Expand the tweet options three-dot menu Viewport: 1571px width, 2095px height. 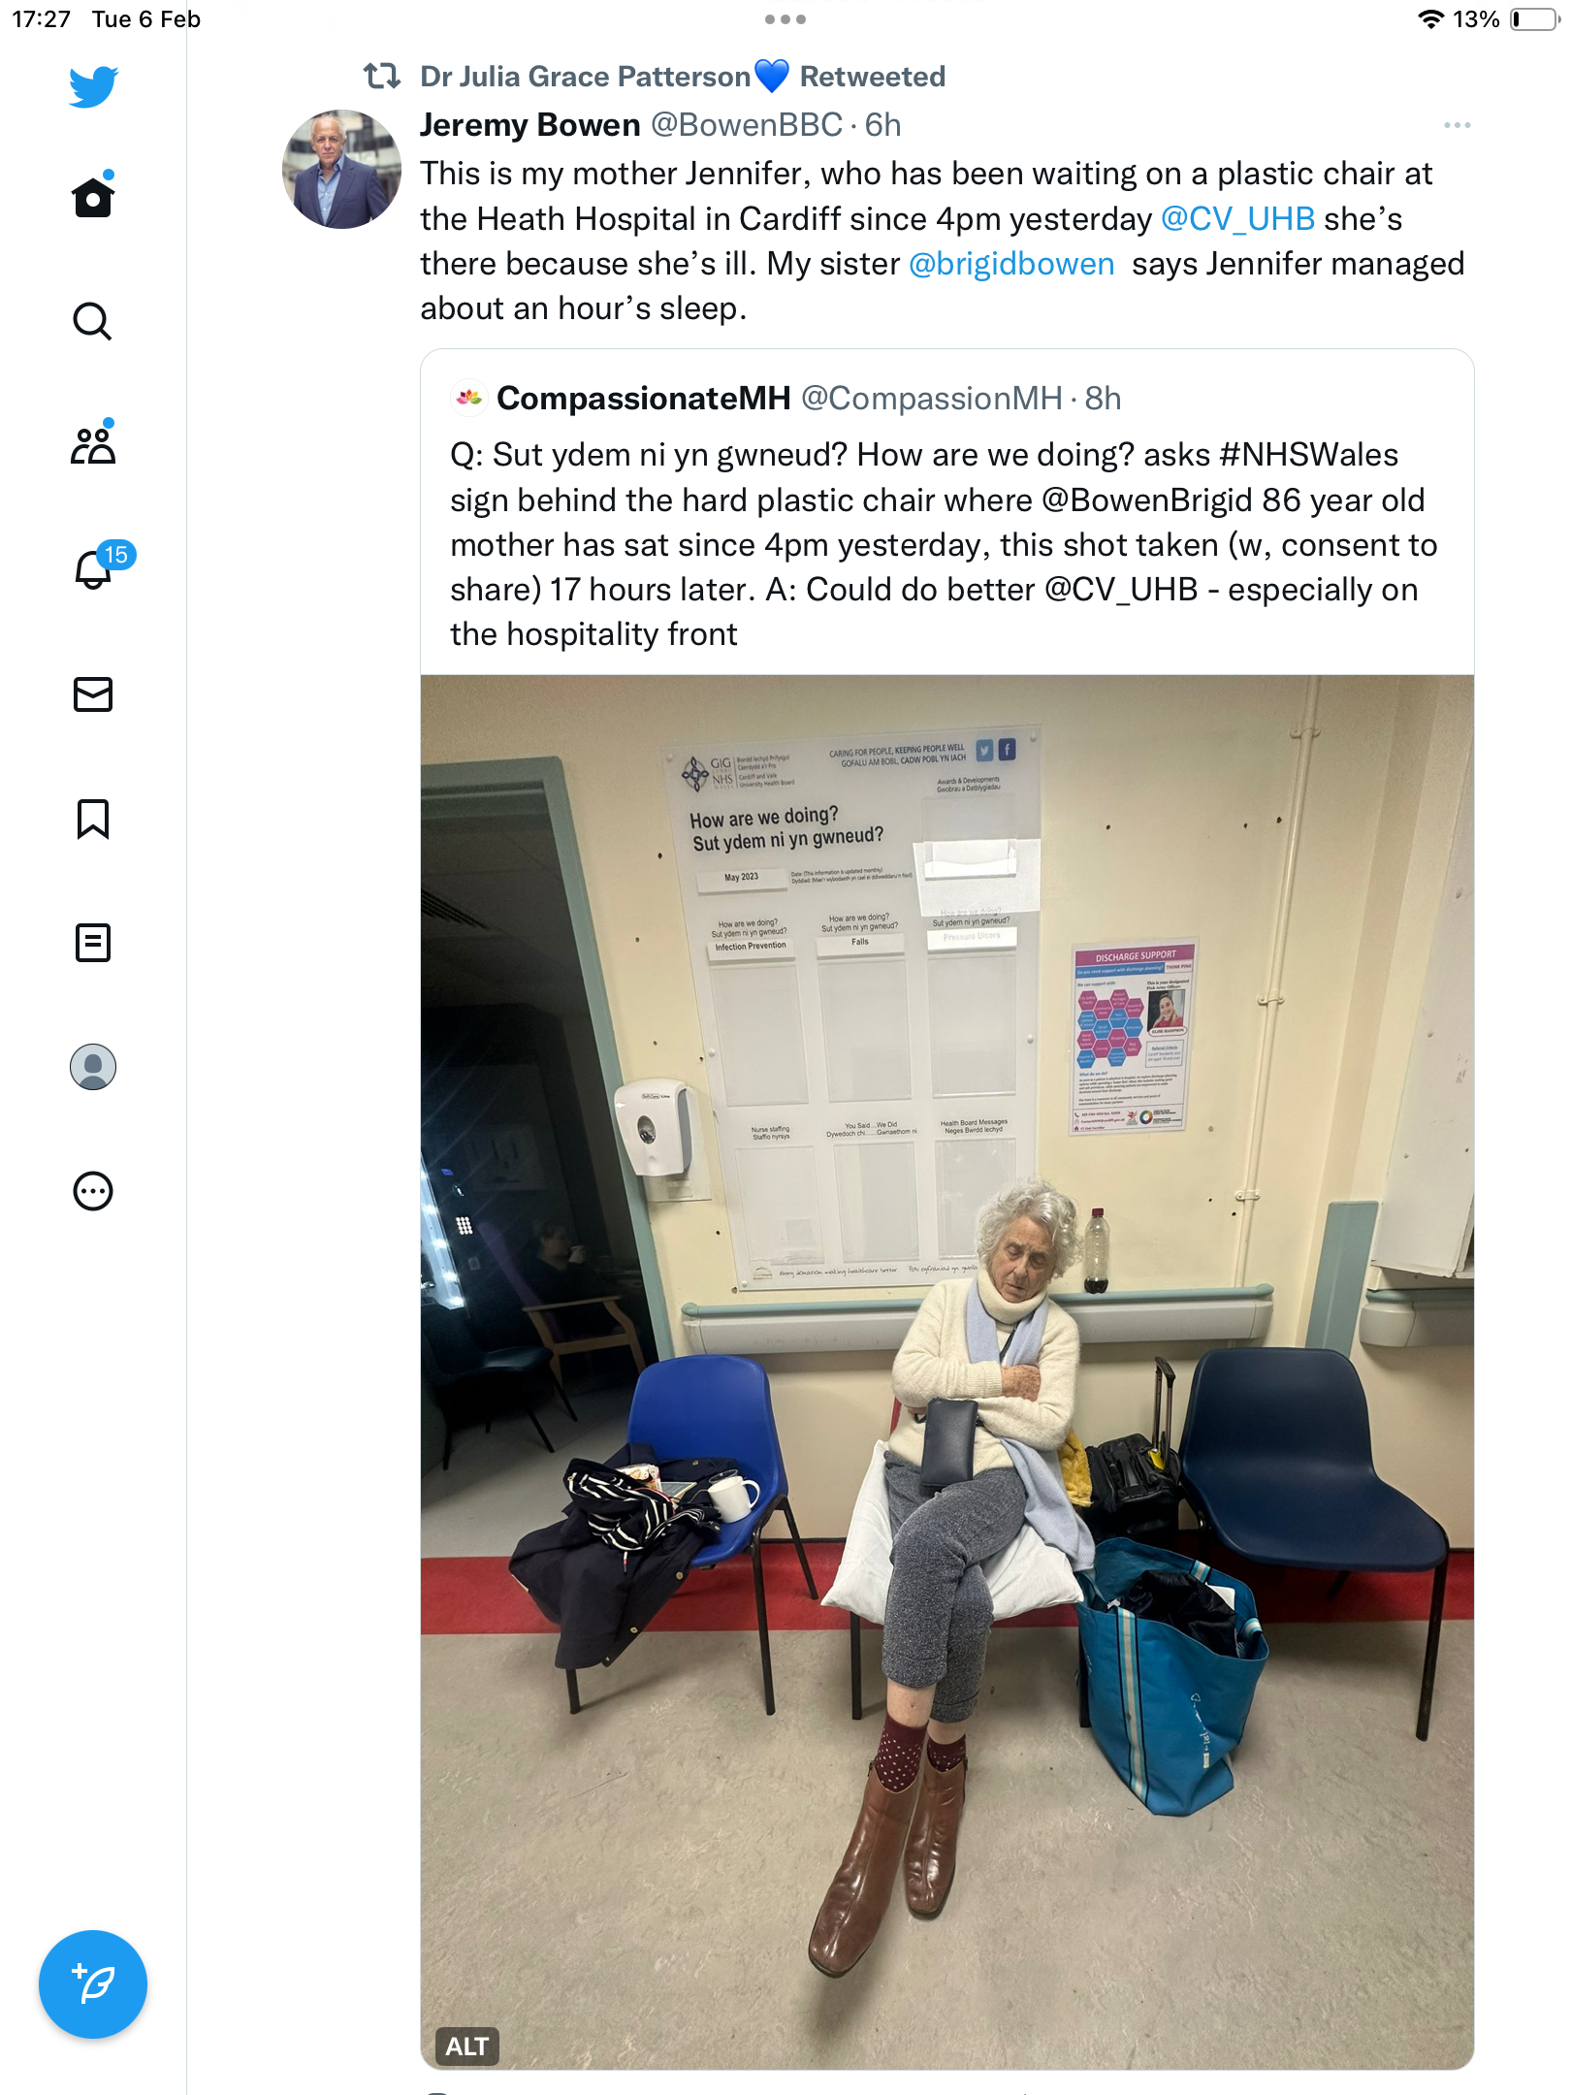click(x=1457, y=125)
